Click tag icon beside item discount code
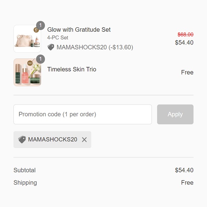207x207 pixels. 51,47
